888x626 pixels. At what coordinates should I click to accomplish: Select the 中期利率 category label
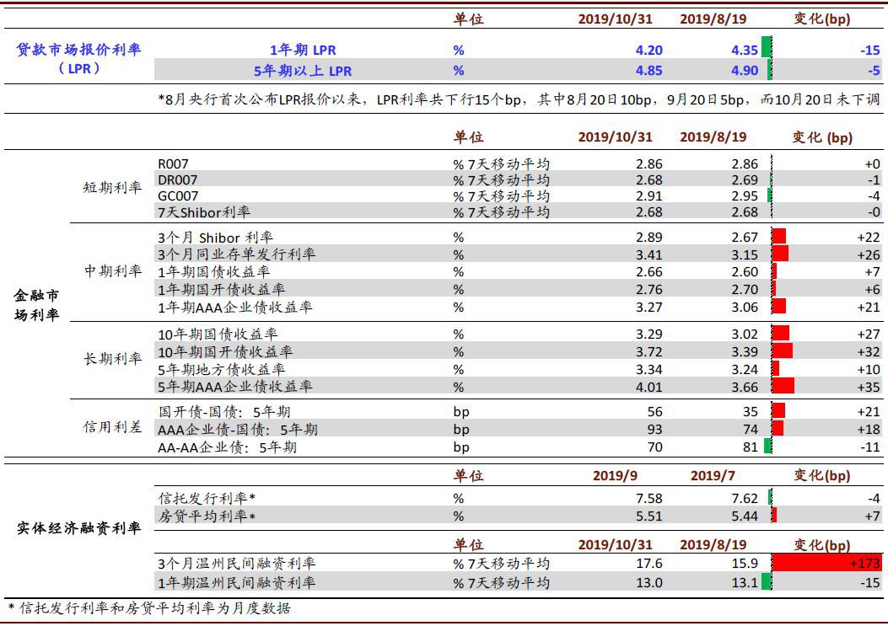click(x=113, y=271)
